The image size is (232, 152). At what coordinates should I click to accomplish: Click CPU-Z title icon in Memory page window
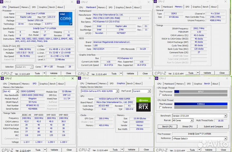click(x=155, y=2)
